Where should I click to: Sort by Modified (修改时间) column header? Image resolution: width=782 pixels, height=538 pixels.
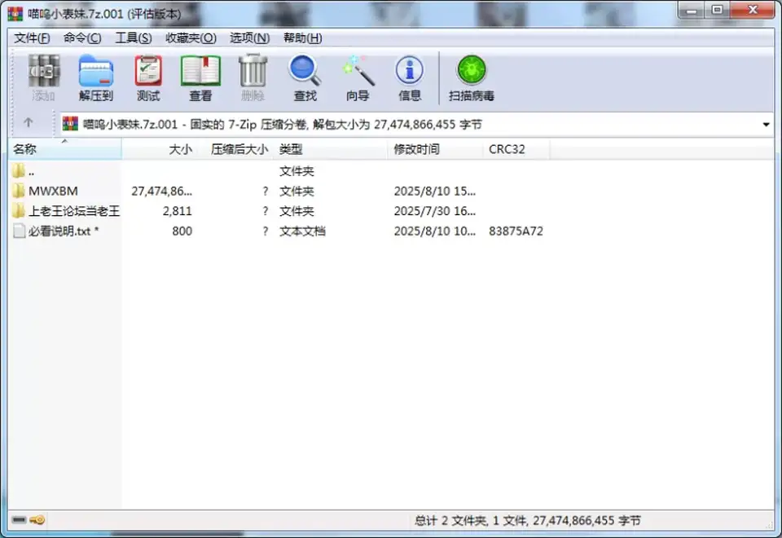tap(435, 149)
